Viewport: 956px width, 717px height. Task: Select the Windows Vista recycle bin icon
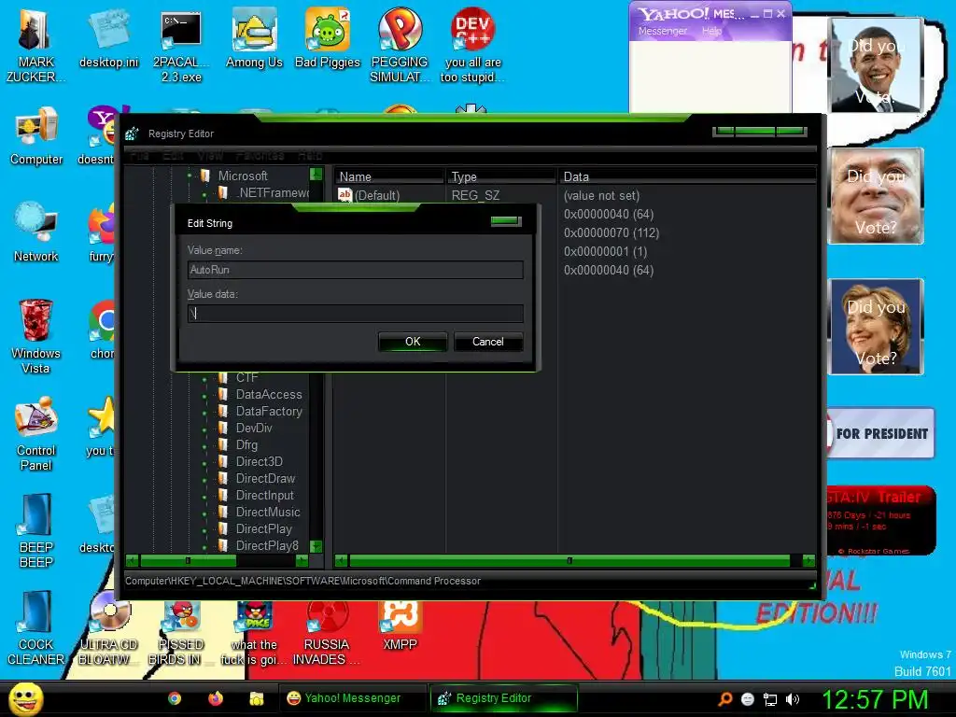[x=35, y=336]
